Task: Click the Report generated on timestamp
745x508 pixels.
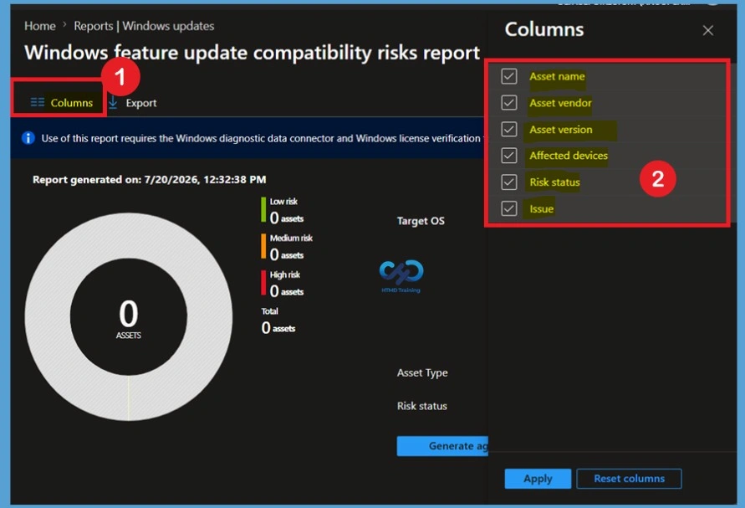Action: (149, 180)
